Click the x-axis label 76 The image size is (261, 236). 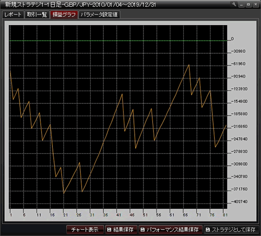click(212, 215)
